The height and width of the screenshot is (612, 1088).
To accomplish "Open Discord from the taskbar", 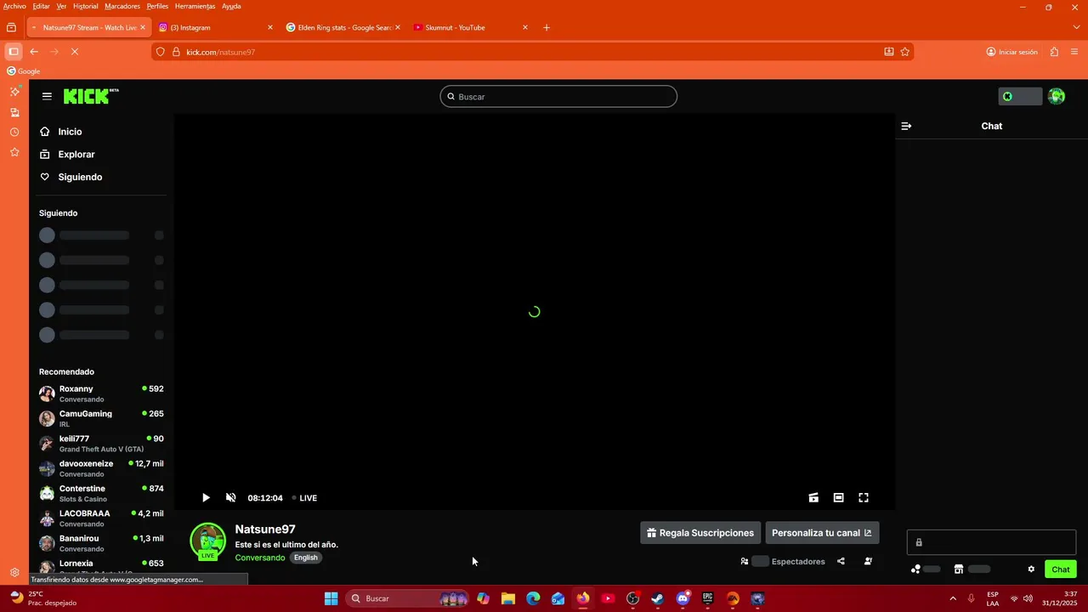I will [x=683, y=598].
